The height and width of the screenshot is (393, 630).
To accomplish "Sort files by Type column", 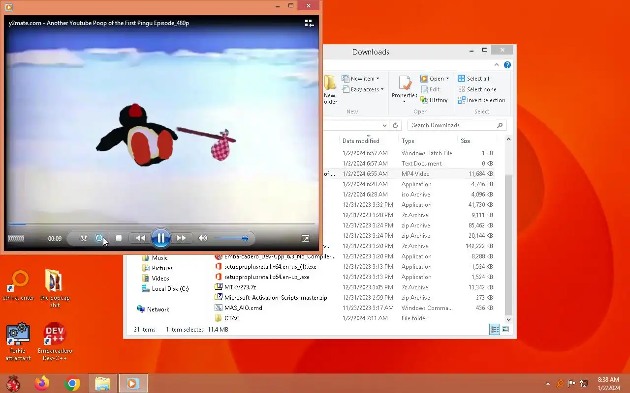I will pos(427,141).
